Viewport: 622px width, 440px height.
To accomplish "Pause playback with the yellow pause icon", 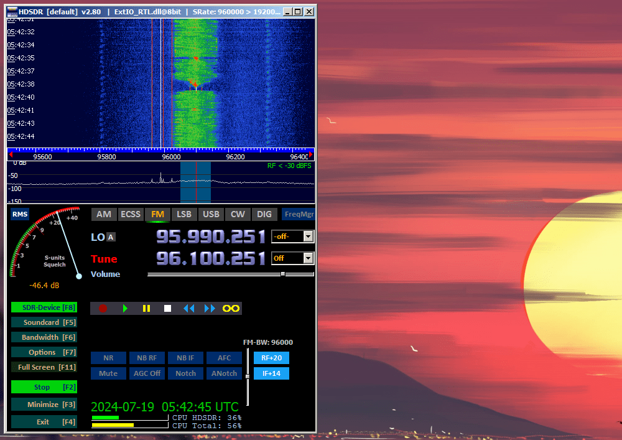I will pyautogui.click(x=146, y=308).
